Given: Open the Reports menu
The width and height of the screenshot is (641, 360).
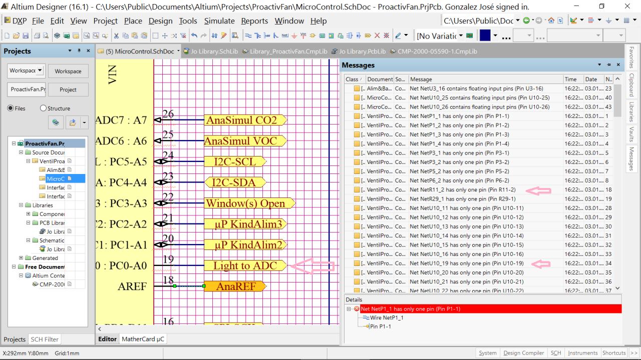Looking at the screenshot, I should tap(254, 21).
